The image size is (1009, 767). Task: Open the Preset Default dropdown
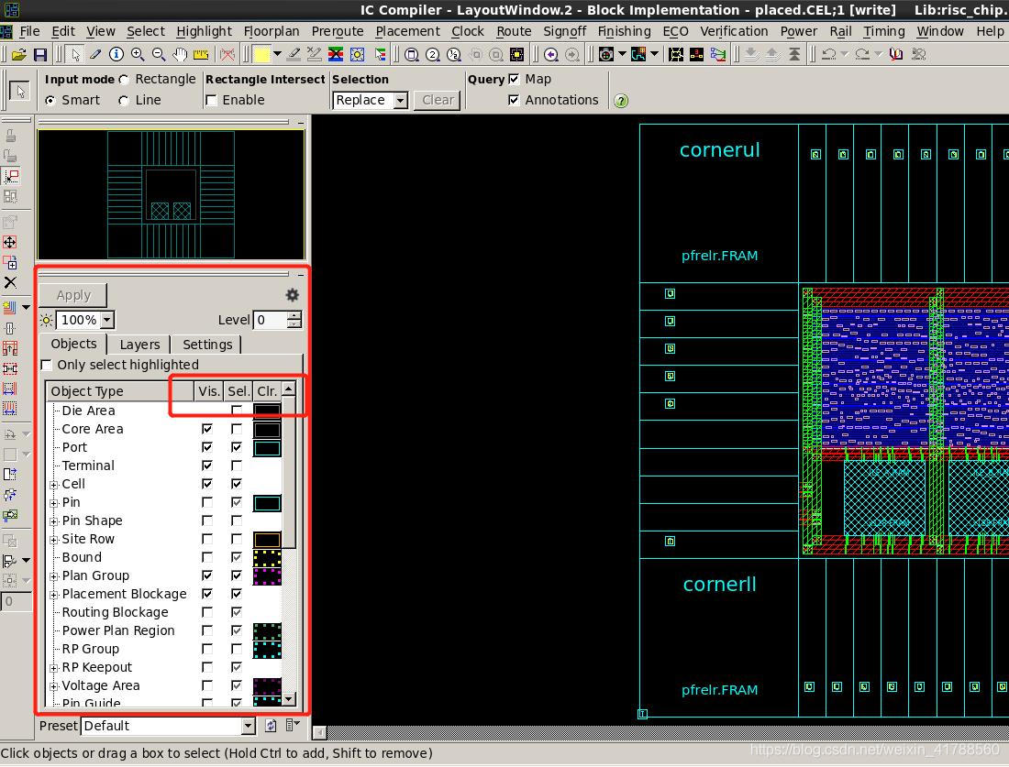click(248, 726)
